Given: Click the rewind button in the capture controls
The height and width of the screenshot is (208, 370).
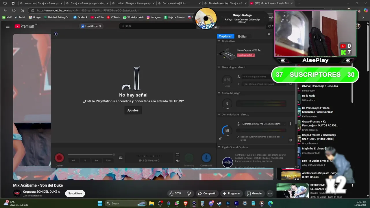Looking at the screenshot, I should point(73,160).
